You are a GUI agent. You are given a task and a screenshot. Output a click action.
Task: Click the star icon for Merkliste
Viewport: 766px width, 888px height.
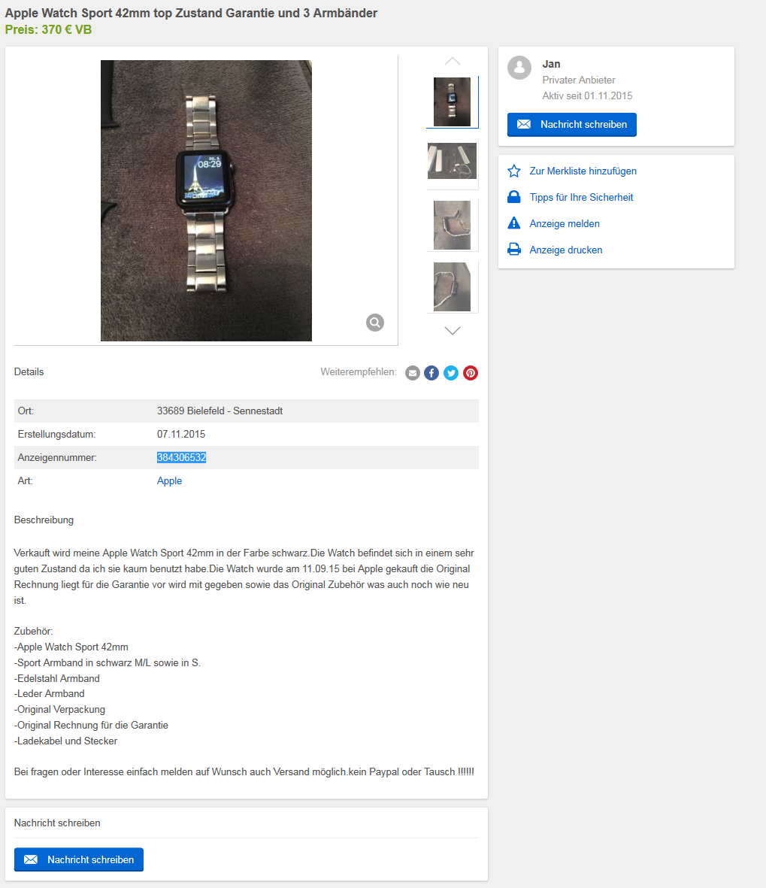tap(514, 171)
